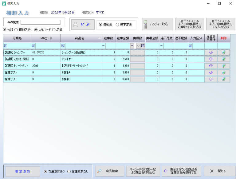Image resolution: width=236 pixels, height=179 pixels.
Task: Click the 棚卸入力 app icon in title bar
Action: (4, 3)
